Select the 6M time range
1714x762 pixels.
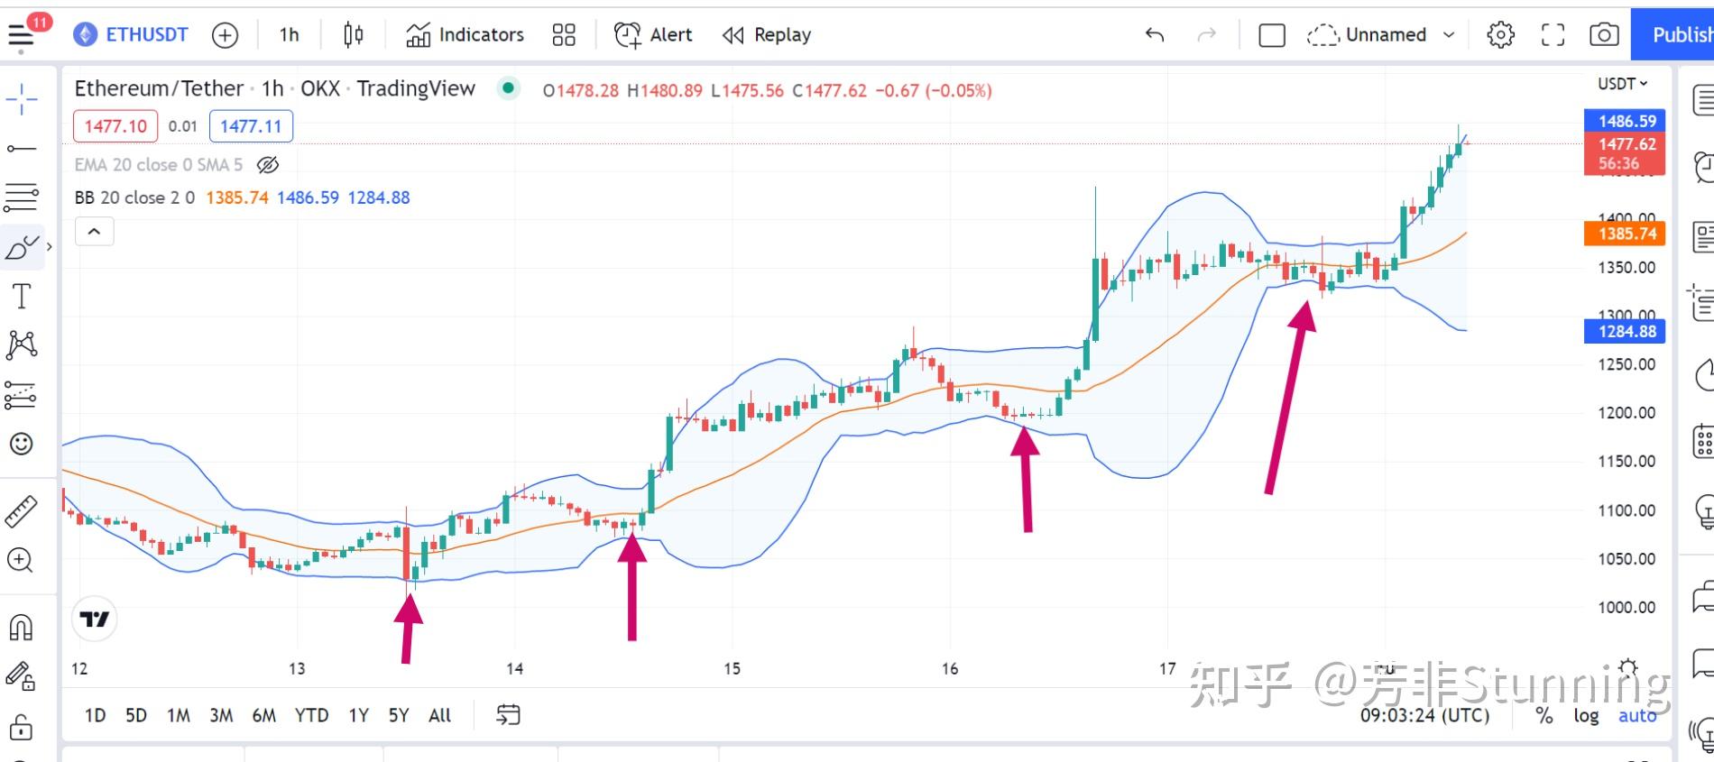point(264,715)
